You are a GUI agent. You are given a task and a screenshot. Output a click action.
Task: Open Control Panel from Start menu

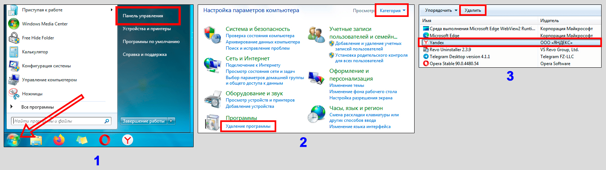143,16
